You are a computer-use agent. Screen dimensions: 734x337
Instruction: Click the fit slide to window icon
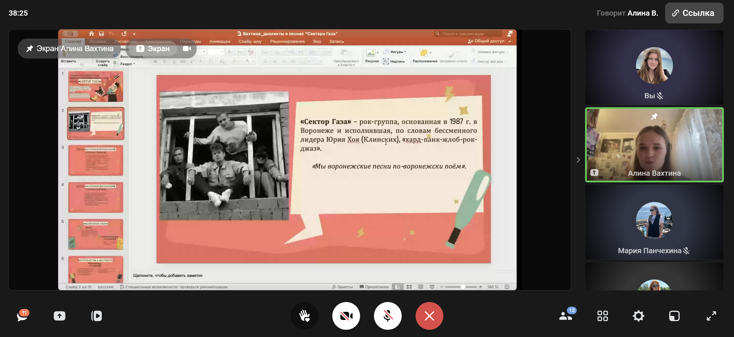pos(507,287)
